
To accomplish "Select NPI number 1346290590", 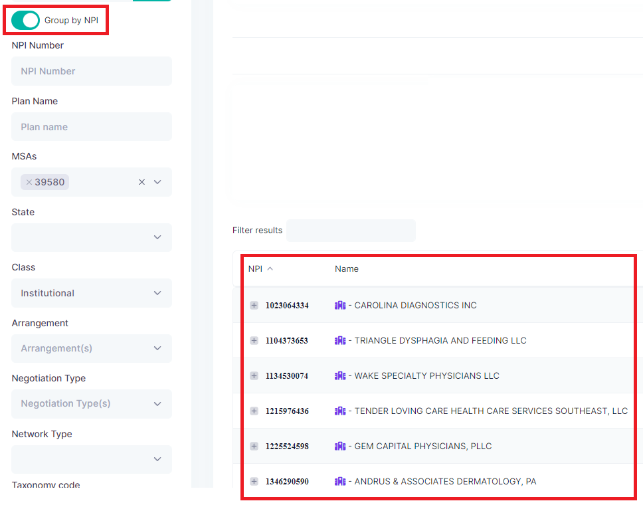I will [x=287, y=482].
